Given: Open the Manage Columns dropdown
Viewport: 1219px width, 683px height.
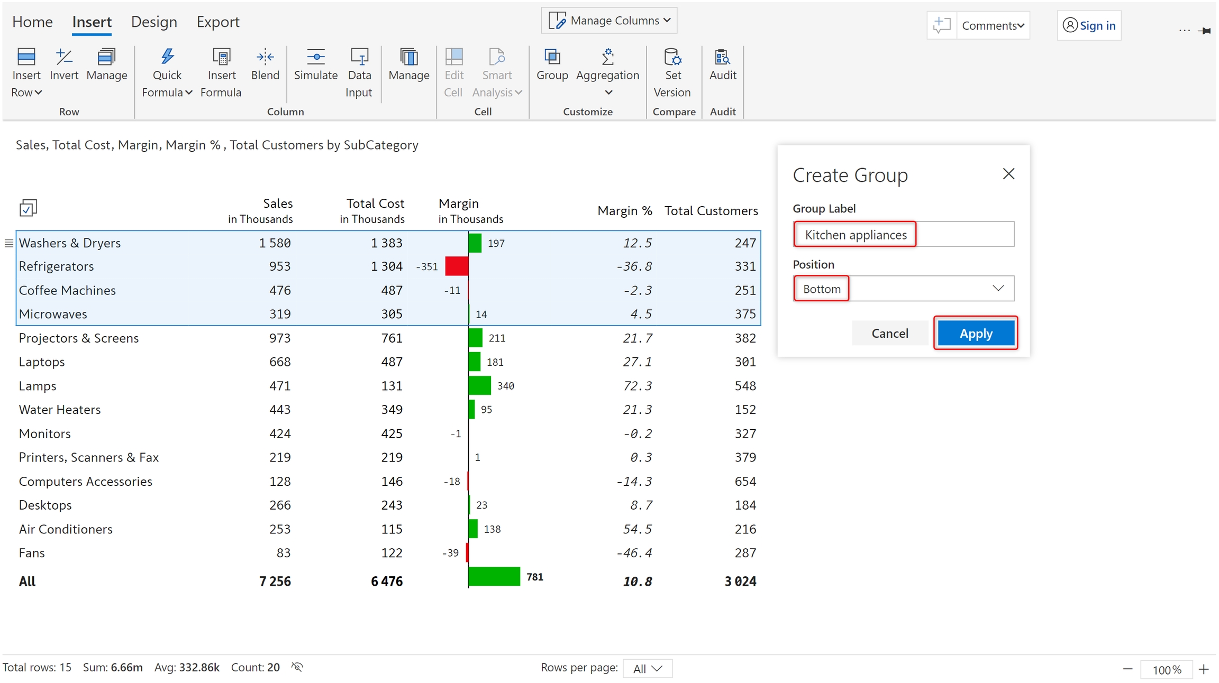Looking at the screenshot, I should 609,21.
